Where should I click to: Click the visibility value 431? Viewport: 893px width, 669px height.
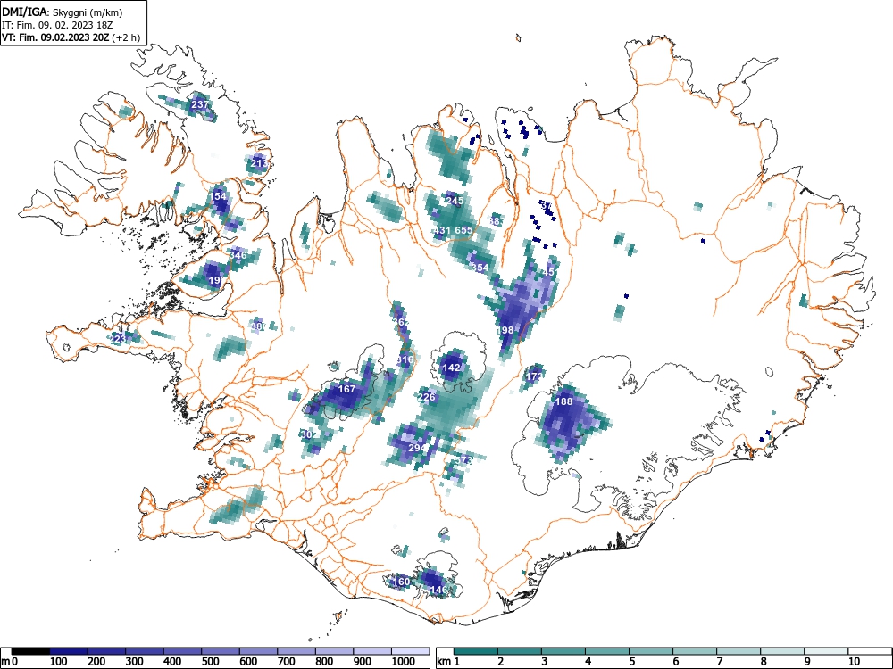click(x=443, y=230)
